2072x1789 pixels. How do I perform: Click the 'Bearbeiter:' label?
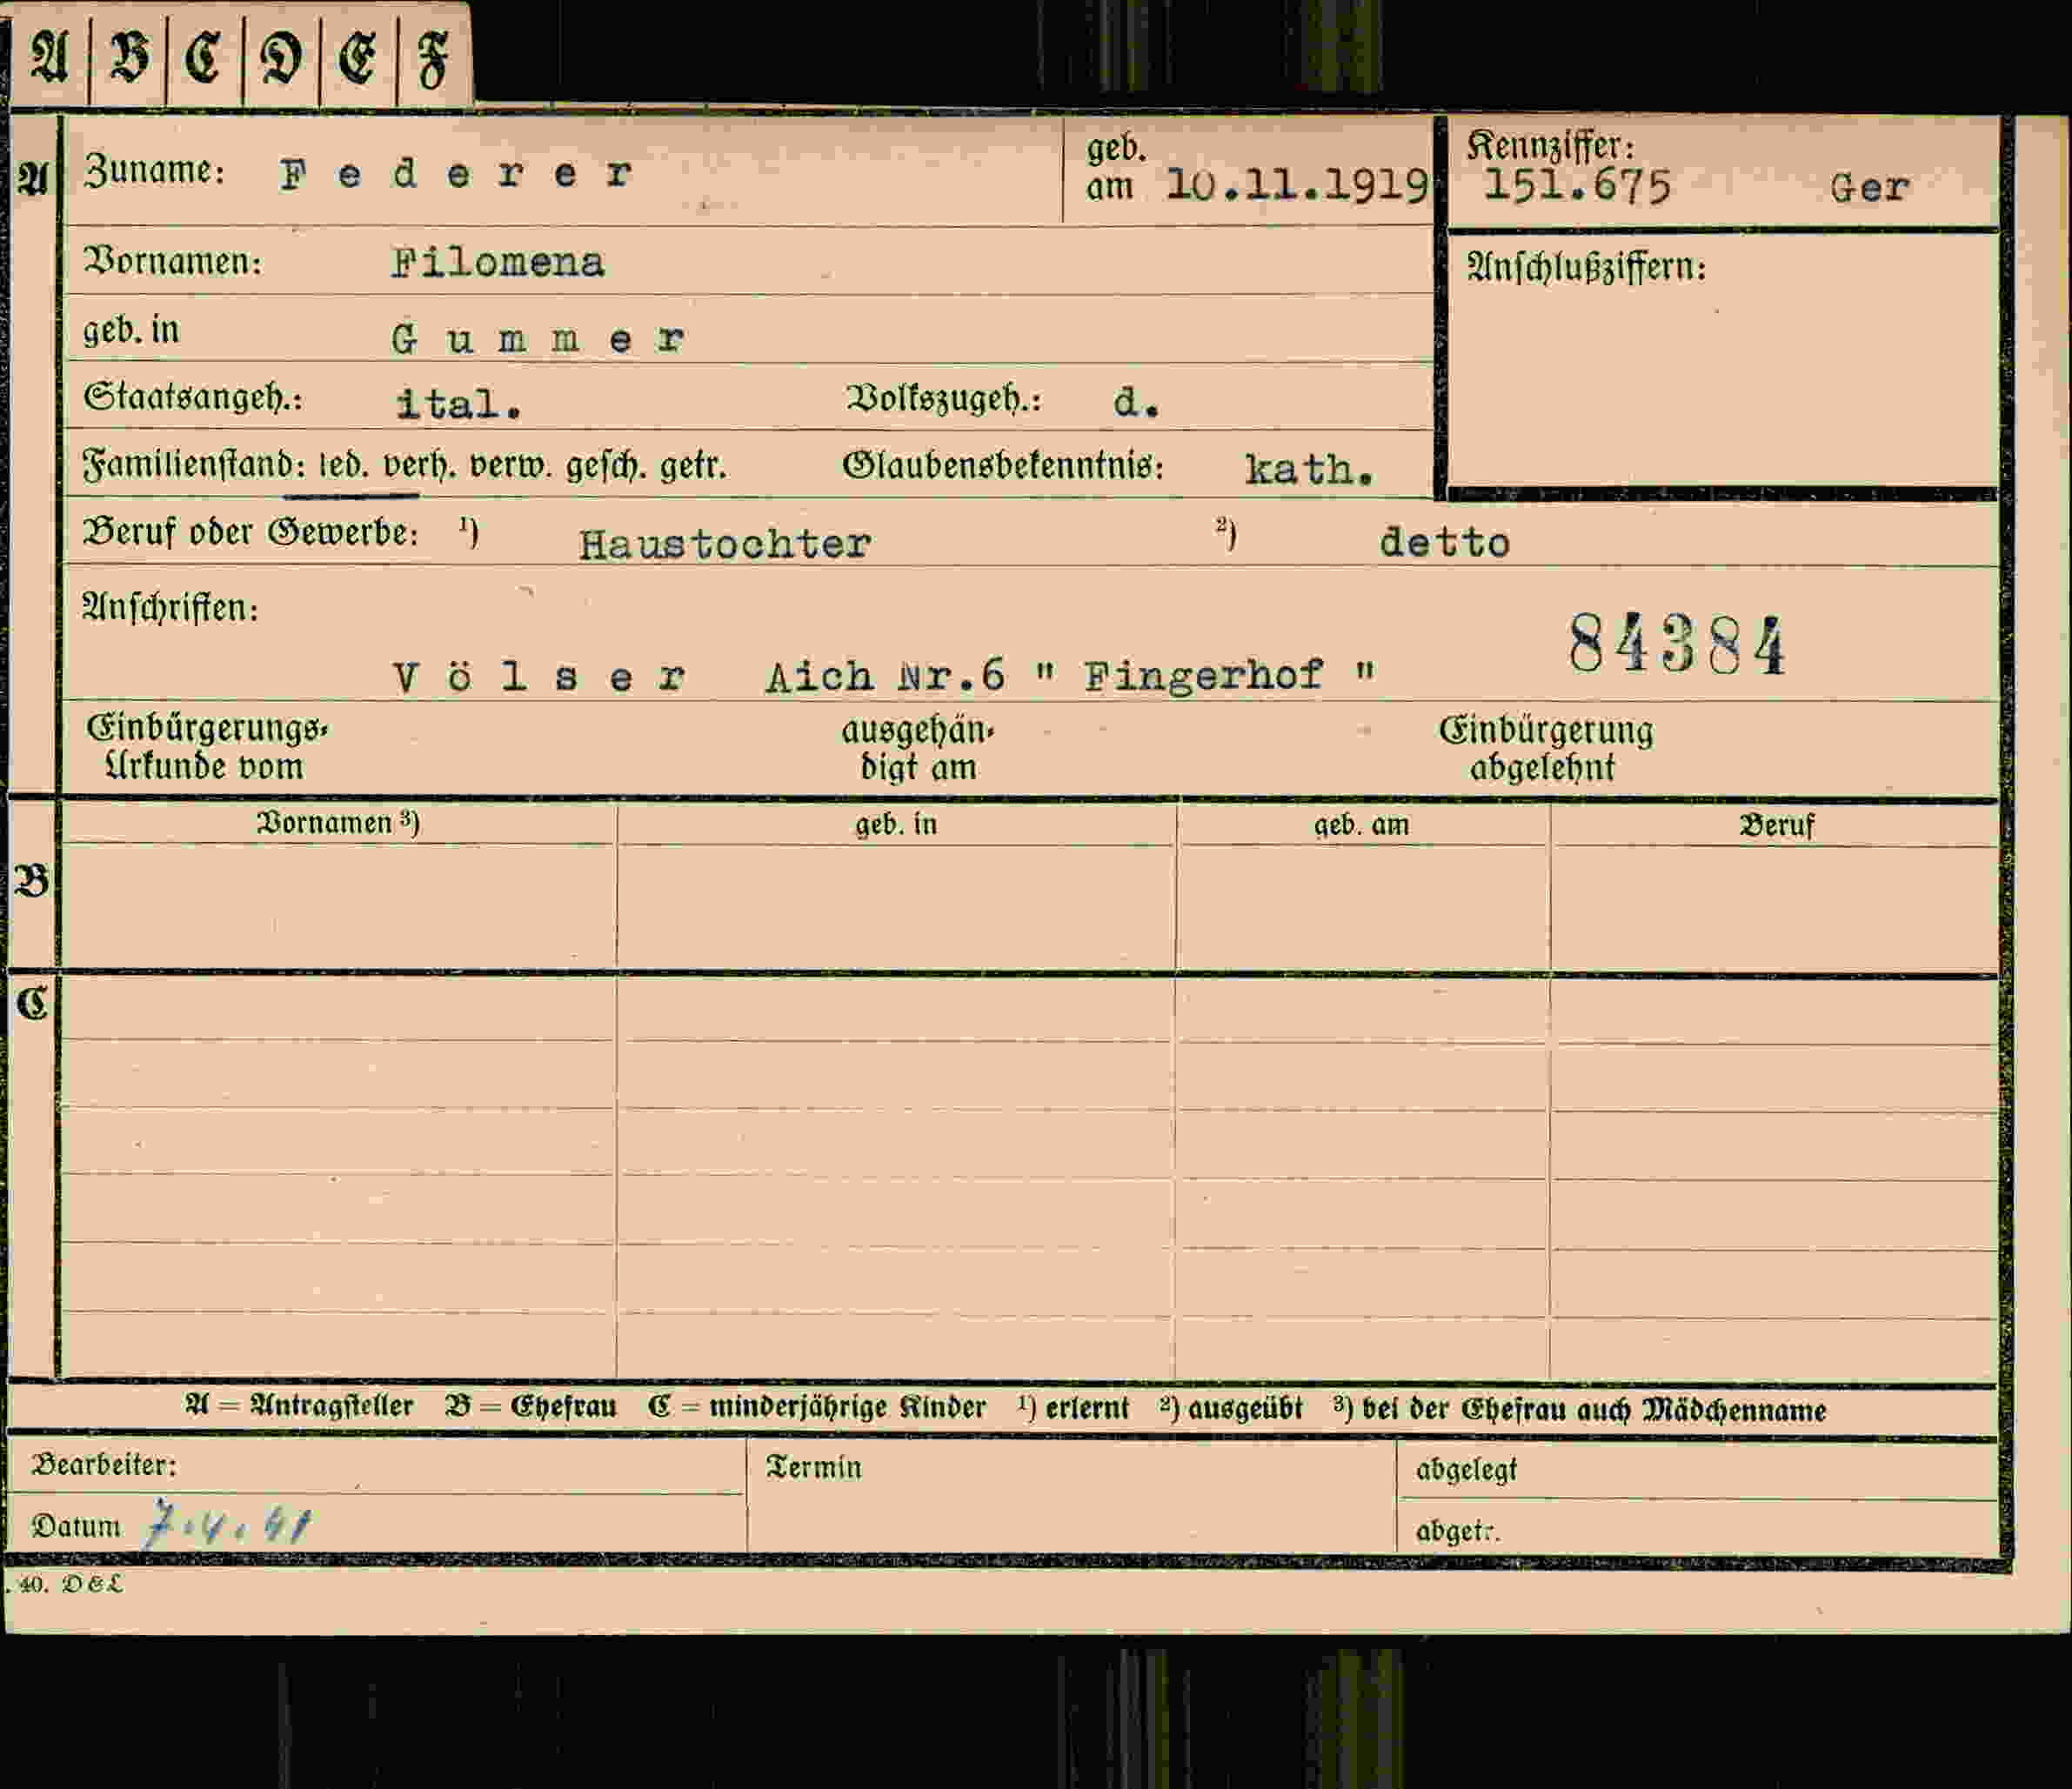[104, 1465]
